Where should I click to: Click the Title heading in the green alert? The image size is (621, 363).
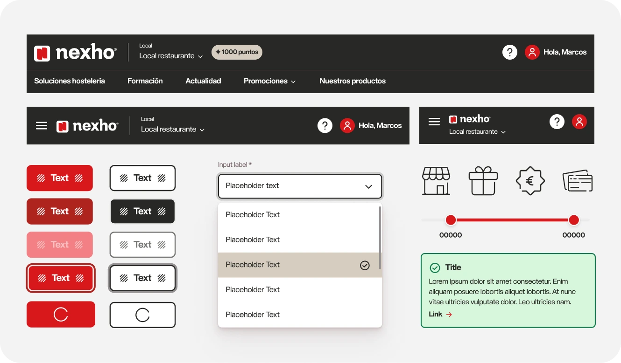[x=453, y=267]
